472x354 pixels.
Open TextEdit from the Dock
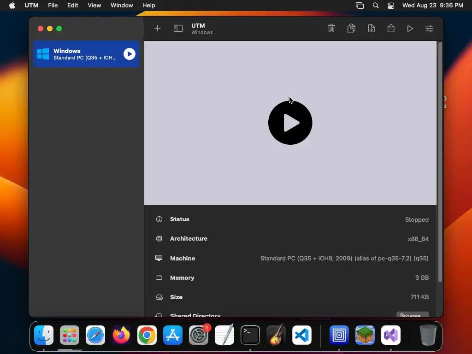224,335
